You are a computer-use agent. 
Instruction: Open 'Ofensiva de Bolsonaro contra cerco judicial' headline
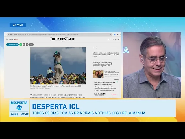(x=106, y=55)
